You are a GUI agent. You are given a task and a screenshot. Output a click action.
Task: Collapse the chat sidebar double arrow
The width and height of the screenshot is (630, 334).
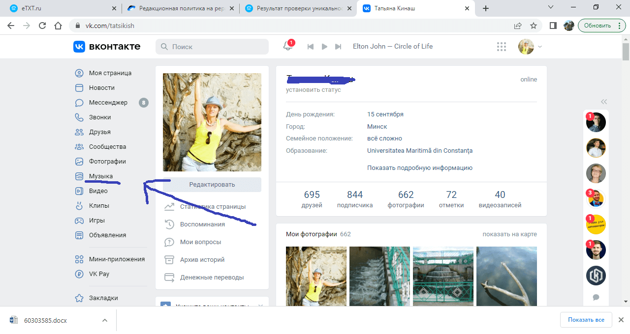pyautogui.click(x=604, y=102)
